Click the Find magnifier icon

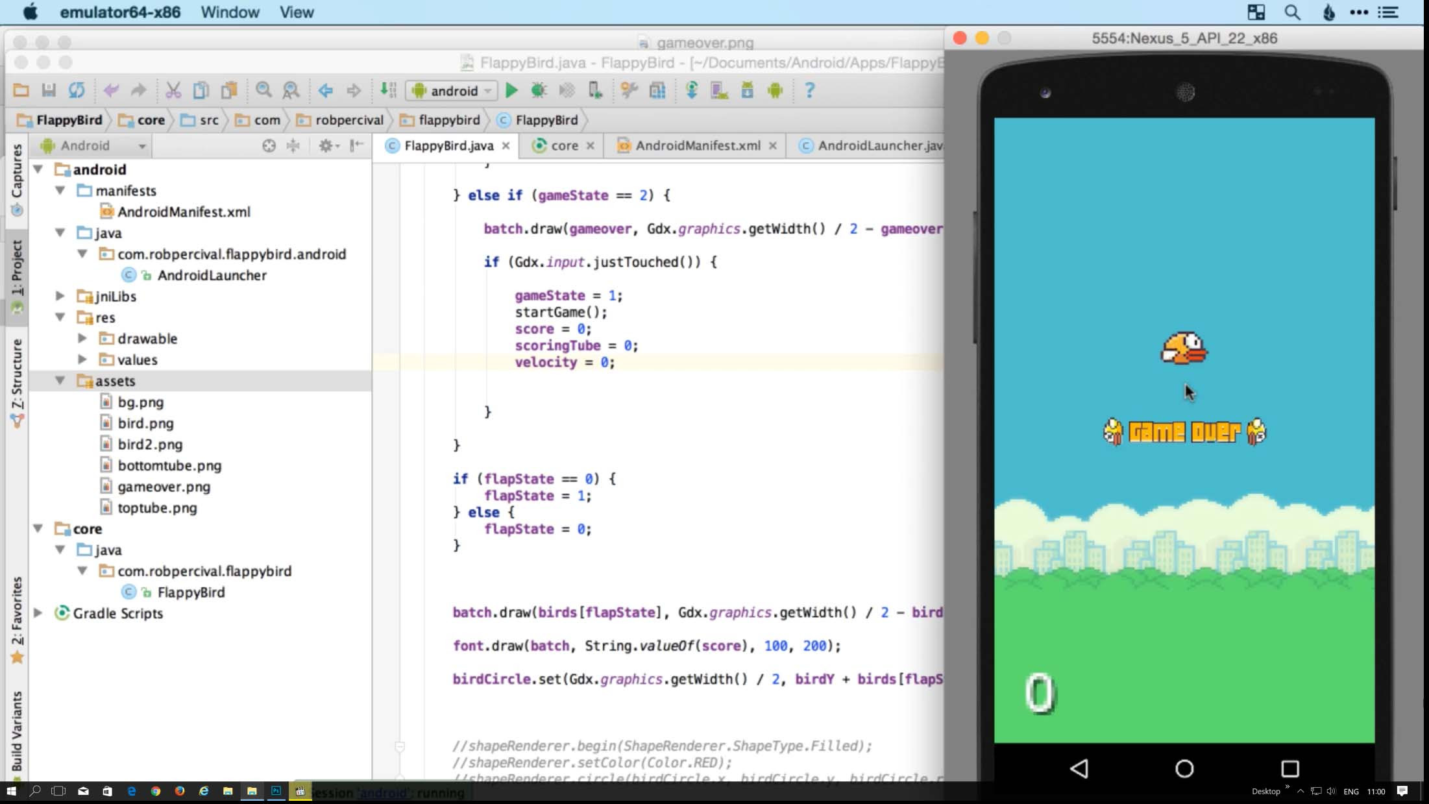[x=263, y=90]
